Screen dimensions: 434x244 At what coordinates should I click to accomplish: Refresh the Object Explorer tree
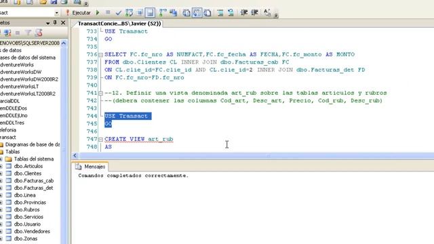[x=39, y=33]
